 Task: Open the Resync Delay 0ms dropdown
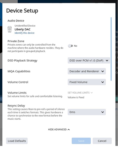coord(87,112)
